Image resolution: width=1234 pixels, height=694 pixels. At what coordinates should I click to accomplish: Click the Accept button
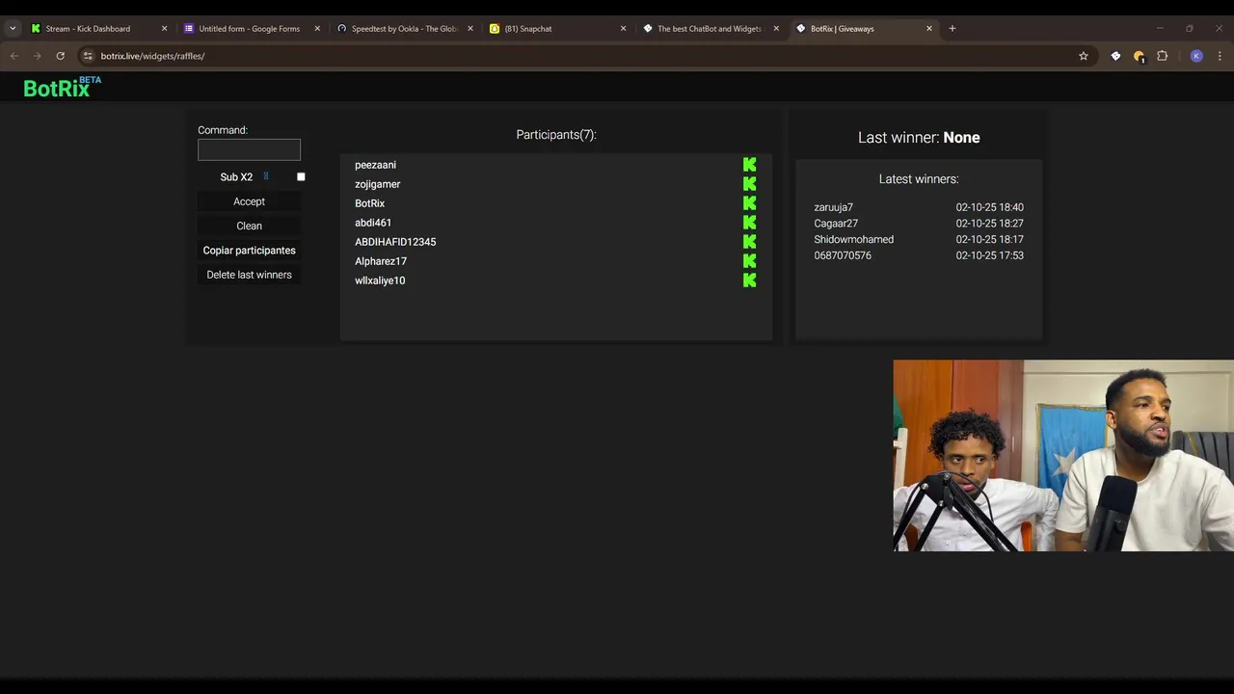[x=249, y=201]
